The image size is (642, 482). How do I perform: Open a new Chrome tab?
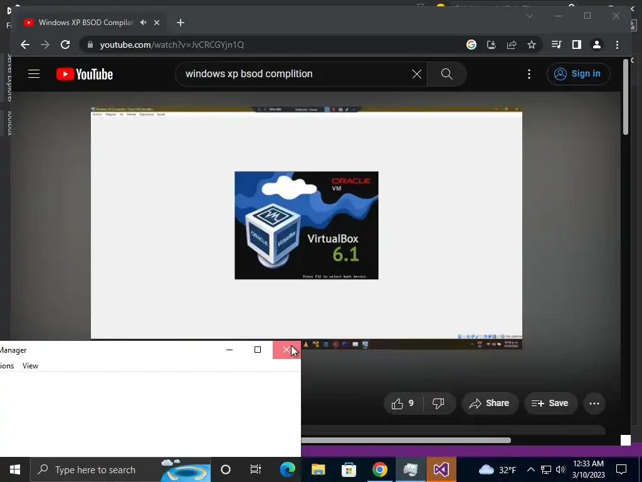pyautogui.click(x=181, y=23)
